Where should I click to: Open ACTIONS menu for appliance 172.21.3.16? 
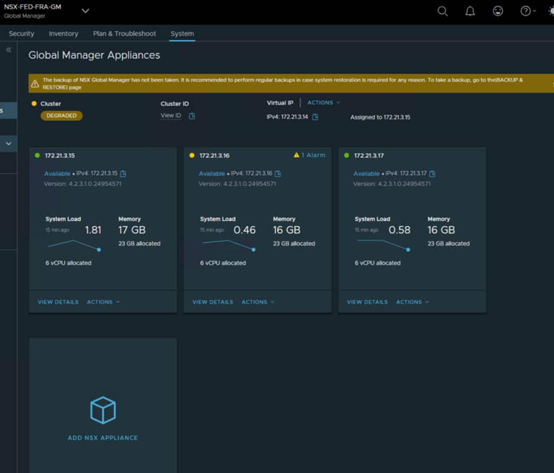tap(258, 302)
